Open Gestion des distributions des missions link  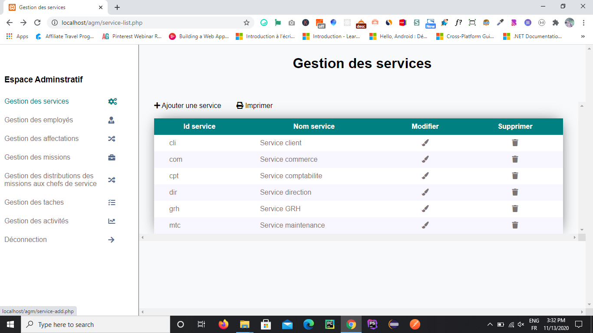click(x=50, y=180)
